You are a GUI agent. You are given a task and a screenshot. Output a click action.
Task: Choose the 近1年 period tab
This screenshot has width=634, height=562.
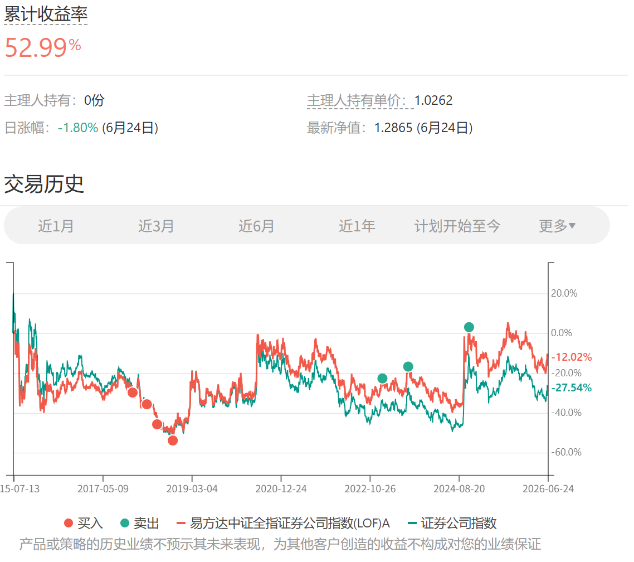[x=357, y=226]
